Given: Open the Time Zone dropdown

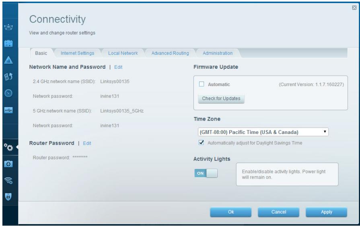Looking at the screenshot, I should (x=263, y=132).
